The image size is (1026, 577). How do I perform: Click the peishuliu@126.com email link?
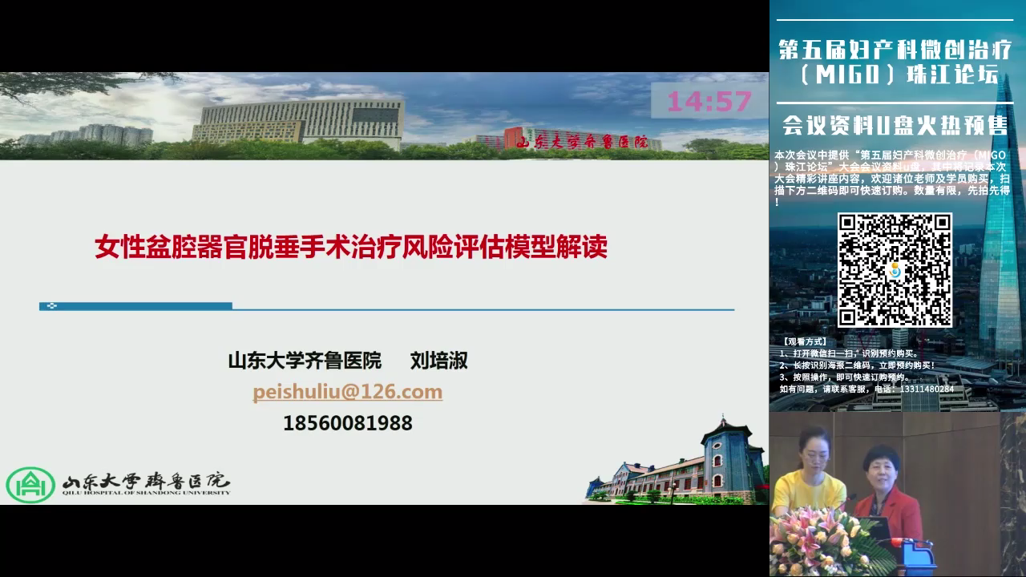pos(347,392)
